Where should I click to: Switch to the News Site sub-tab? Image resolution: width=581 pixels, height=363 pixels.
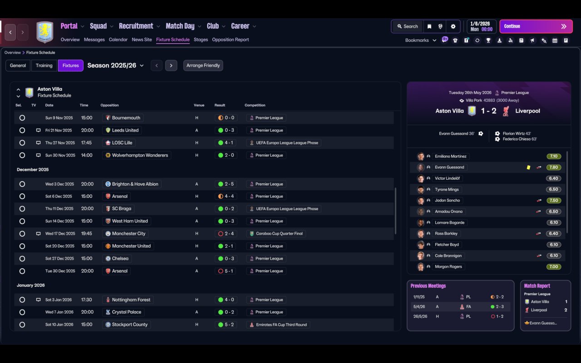click(x=142, y=39)
